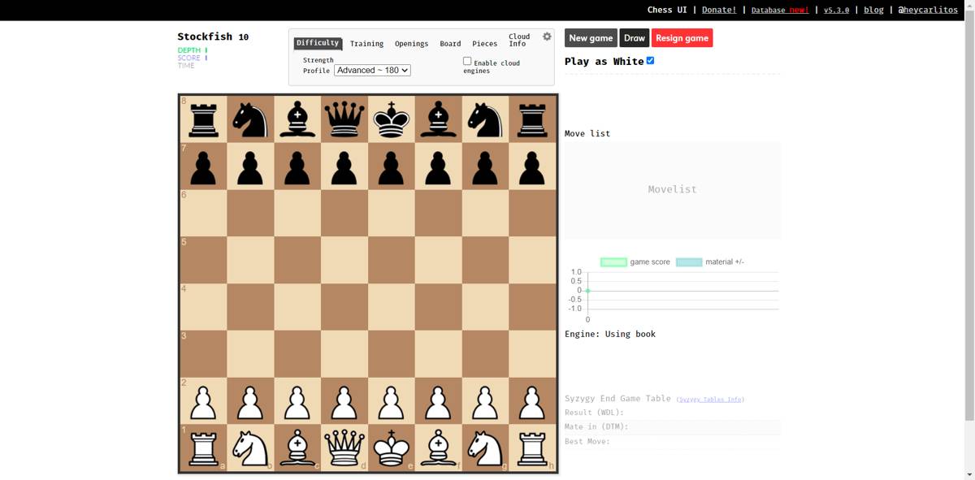Viewport: 975px width, 480px height.
Task: Open the settings gear icon
Action: (546, 36)
